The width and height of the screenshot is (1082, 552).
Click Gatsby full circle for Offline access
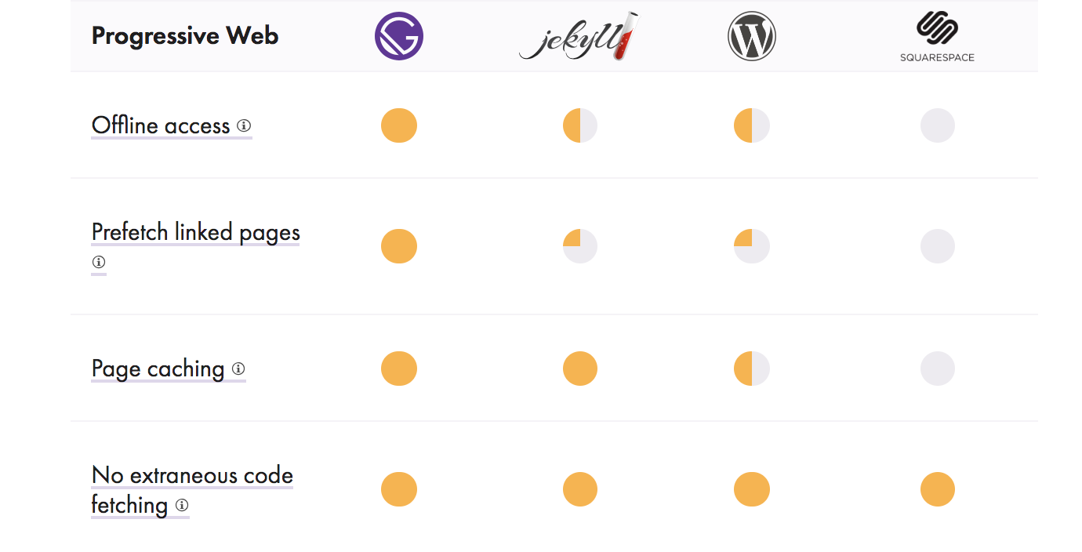[399, 125]
